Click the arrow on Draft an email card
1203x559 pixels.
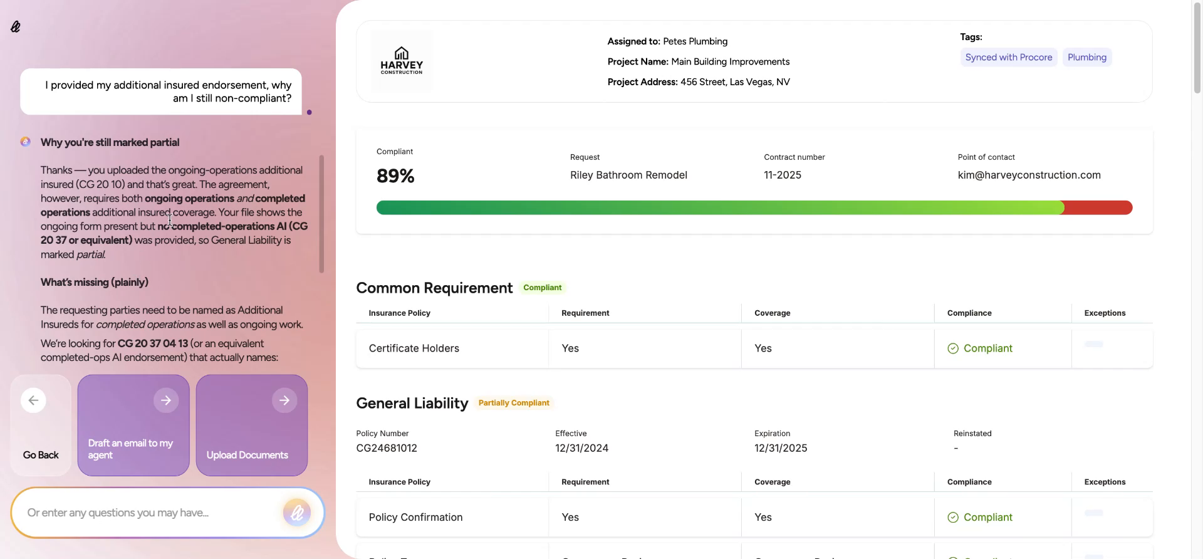pos(166,400)
